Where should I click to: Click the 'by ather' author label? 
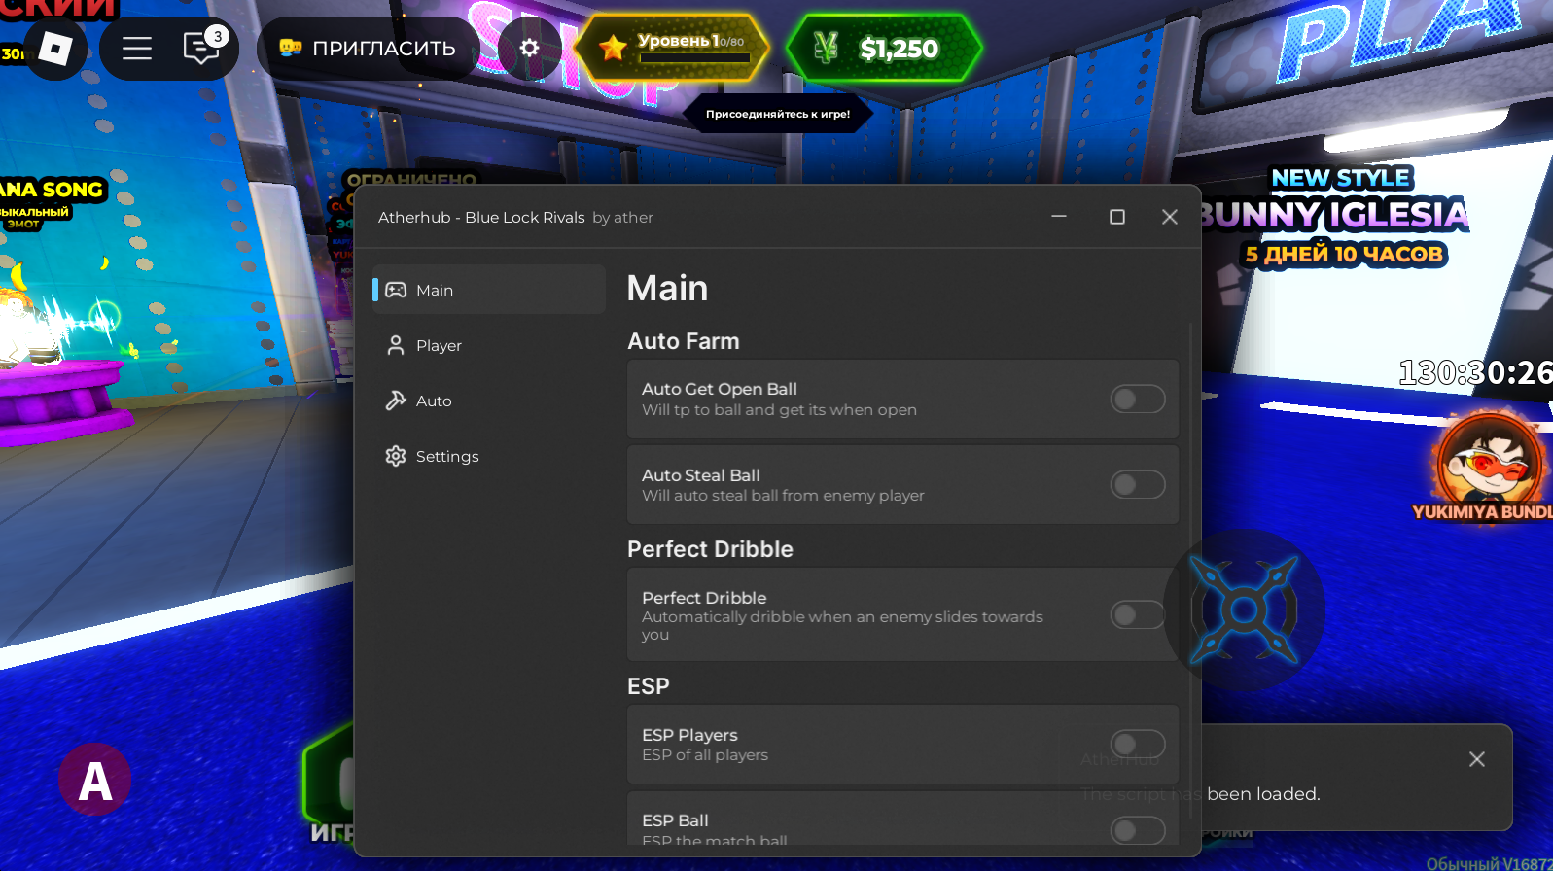coord(622,218)
